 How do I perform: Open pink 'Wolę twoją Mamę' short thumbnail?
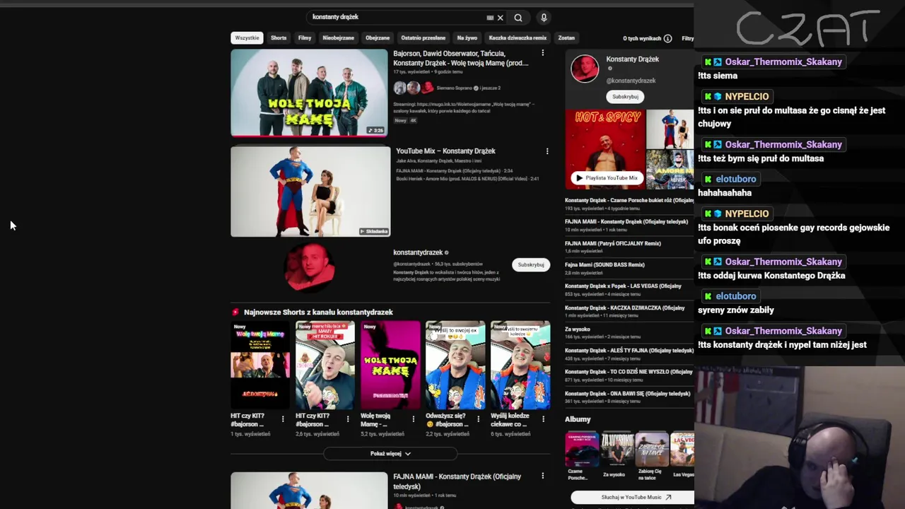pos(390,365)
